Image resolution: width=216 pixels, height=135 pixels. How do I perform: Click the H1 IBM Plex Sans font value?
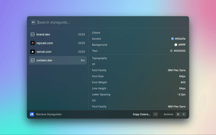click(x=177, y=70)
